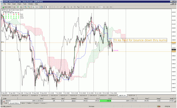Select the line chart type icon

pos(21,7)
